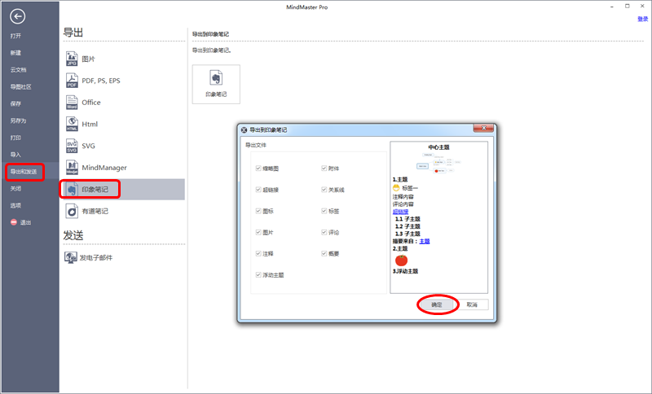This screenshot has height=394, width=652.
Task: Select 印象笔记 in the export list
Action: click(x=124, y=190)
